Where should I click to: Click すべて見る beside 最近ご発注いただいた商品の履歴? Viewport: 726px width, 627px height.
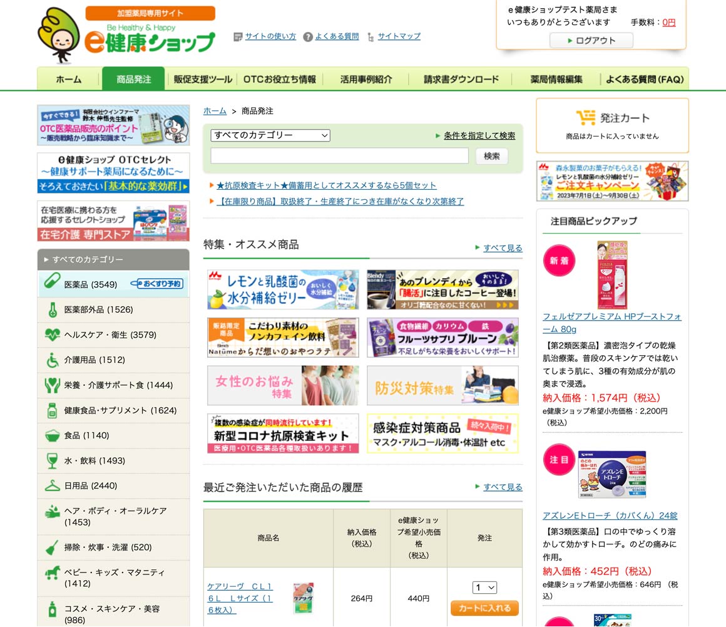pyautogui.click(x=503, y=487)
